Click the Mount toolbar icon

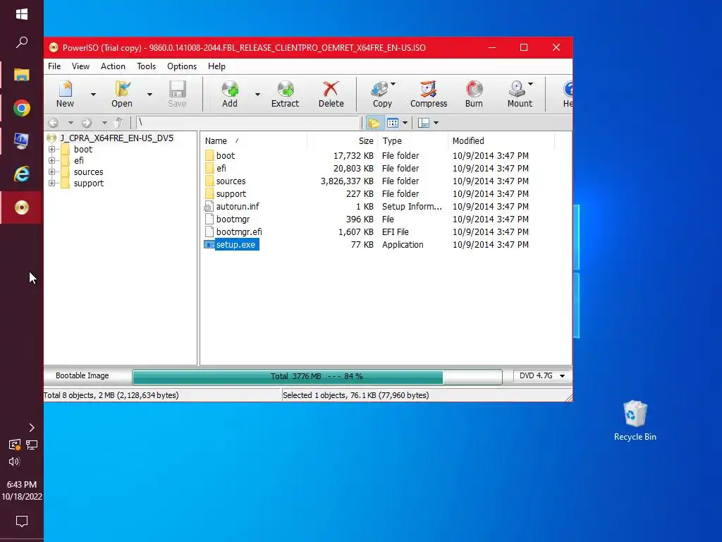(518, 94)
